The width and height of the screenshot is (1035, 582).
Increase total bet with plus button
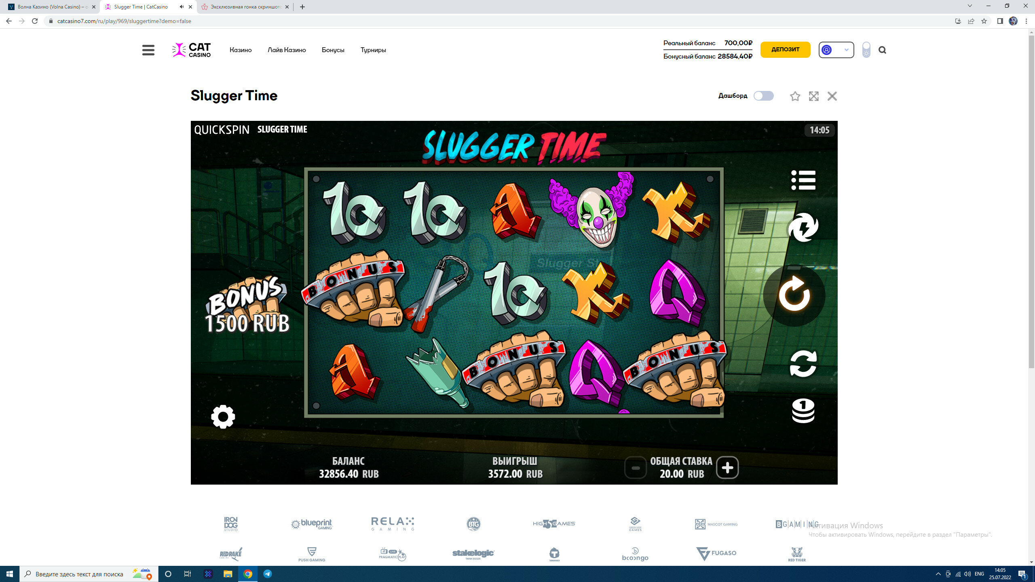[727, 468]
